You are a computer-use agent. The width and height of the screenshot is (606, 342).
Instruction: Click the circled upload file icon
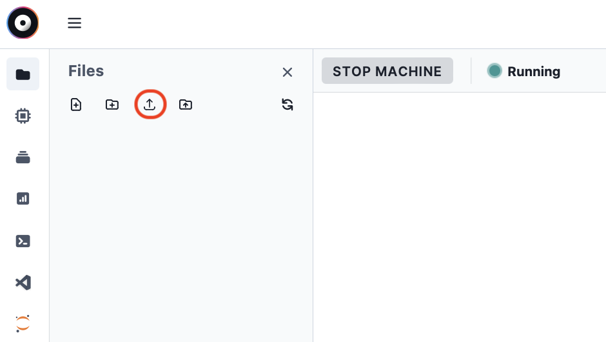[150, 105]
